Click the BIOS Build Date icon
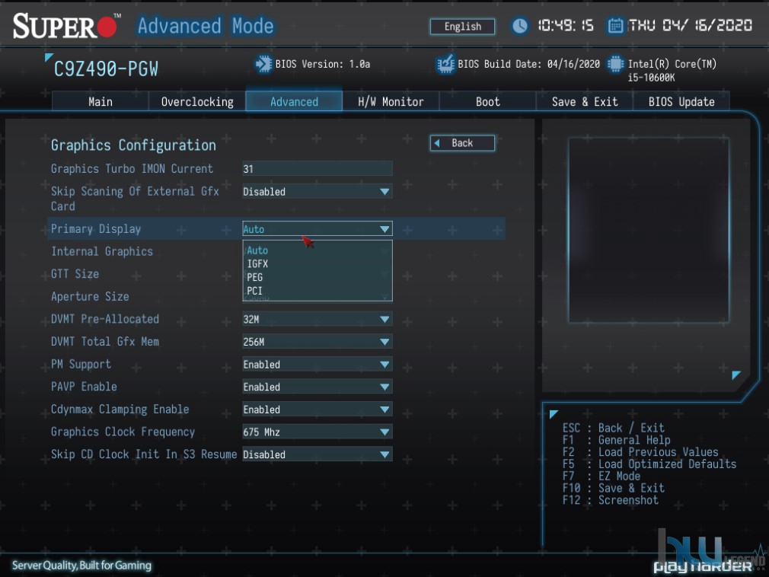Screen dimensions: 769x577 click(x=445, y=64)
